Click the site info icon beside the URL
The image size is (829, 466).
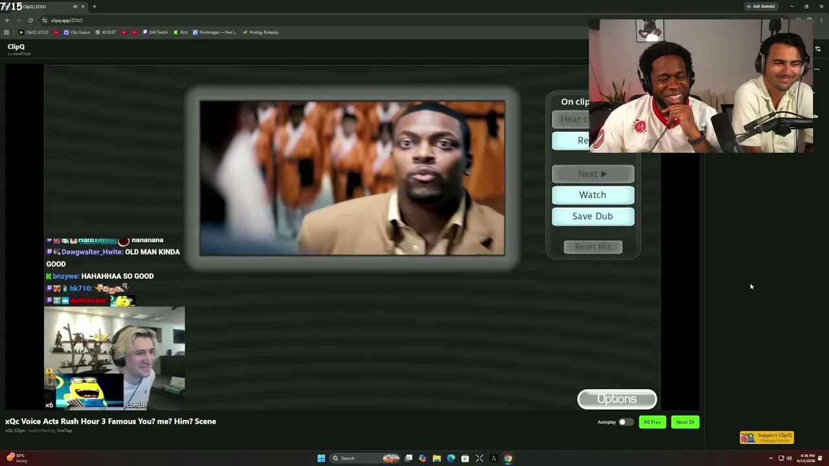click(x=44, y=20)
